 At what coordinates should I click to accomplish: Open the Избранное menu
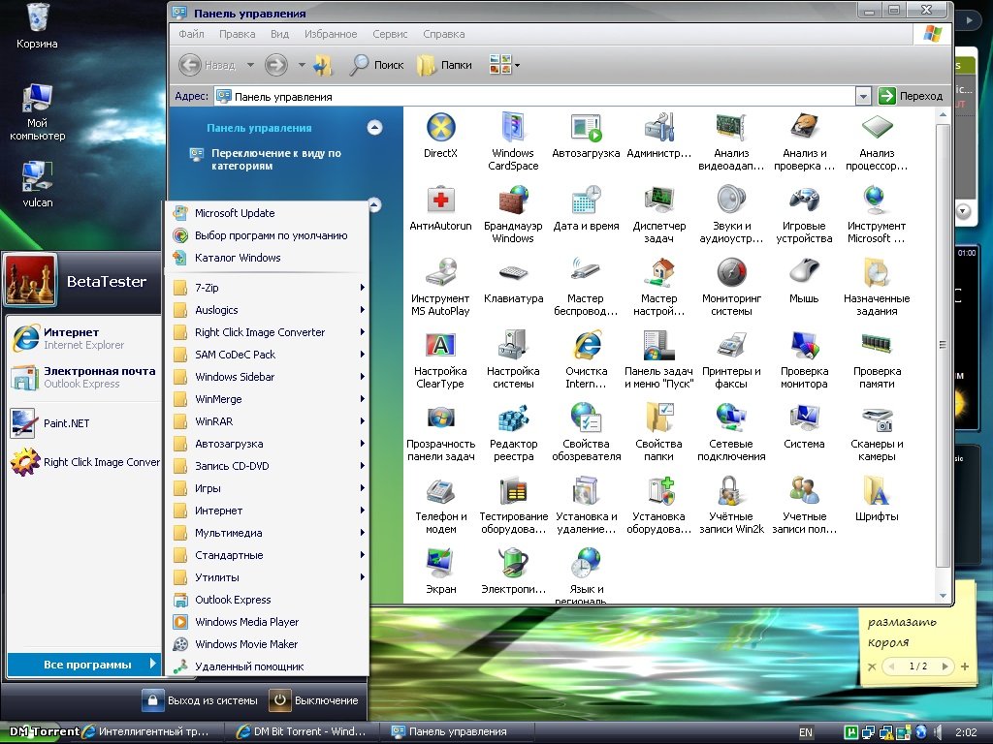[331, 34]
